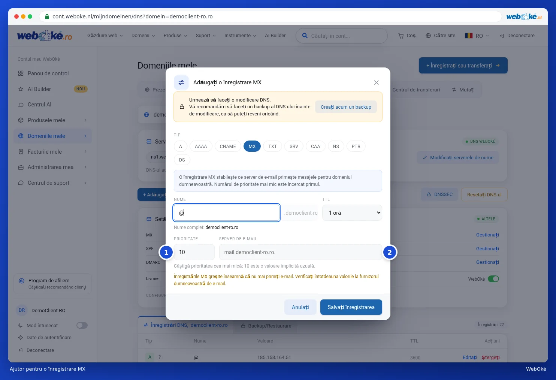
Task: Pick the TXT record type
Action: [272, 147]
